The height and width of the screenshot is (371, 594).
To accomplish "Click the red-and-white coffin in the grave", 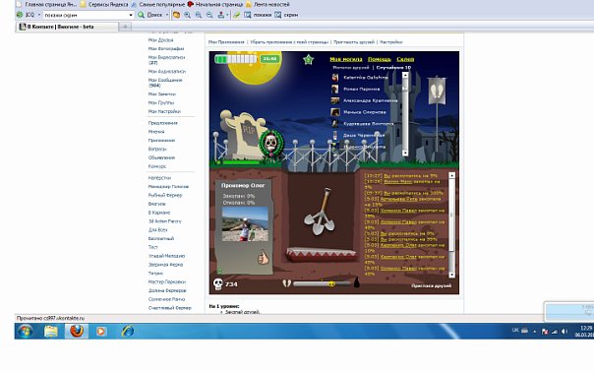I will (322, 254).
